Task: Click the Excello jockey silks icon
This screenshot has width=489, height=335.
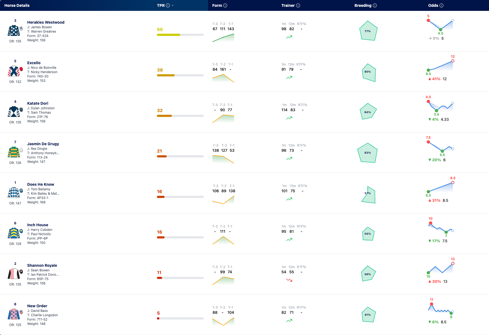Action: point(14,71)
